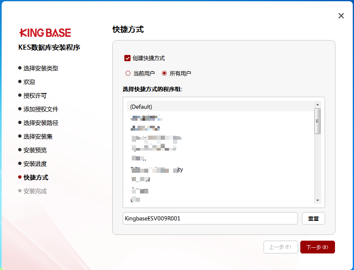354x270 pixels.
Task: Close the installer with the X icon
Action: tap(341, 16)
